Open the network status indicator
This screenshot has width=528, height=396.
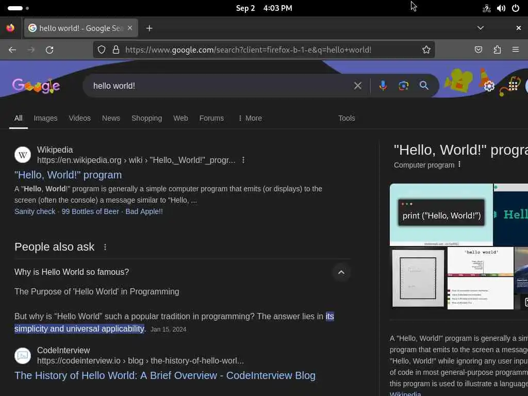(x=487, y=8)
